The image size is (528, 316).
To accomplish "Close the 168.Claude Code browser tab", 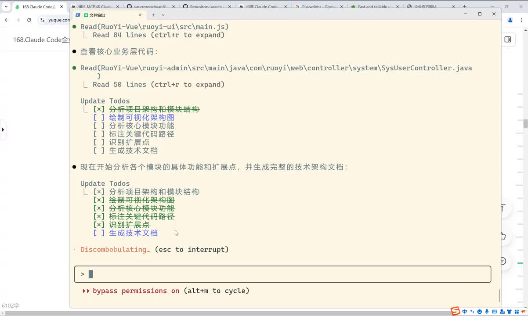I will (61, 7).
